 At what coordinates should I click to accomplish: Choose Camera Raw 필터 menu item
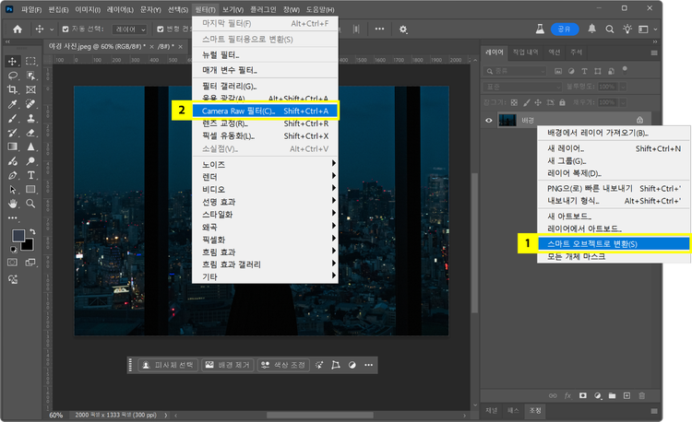pyautogui.click(x=265, y=111)
